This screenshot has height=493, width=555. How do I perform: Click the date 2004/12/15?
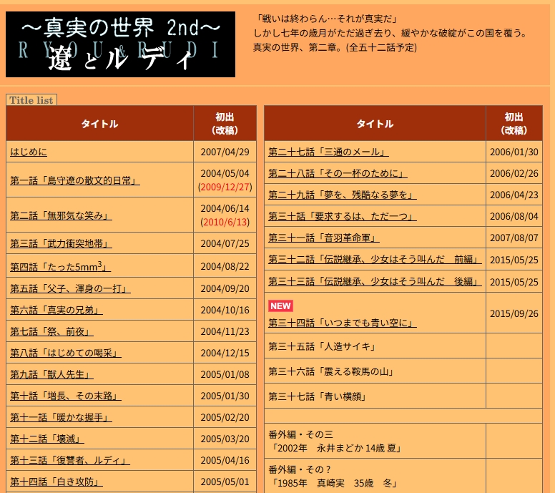[x=225, y=353]
